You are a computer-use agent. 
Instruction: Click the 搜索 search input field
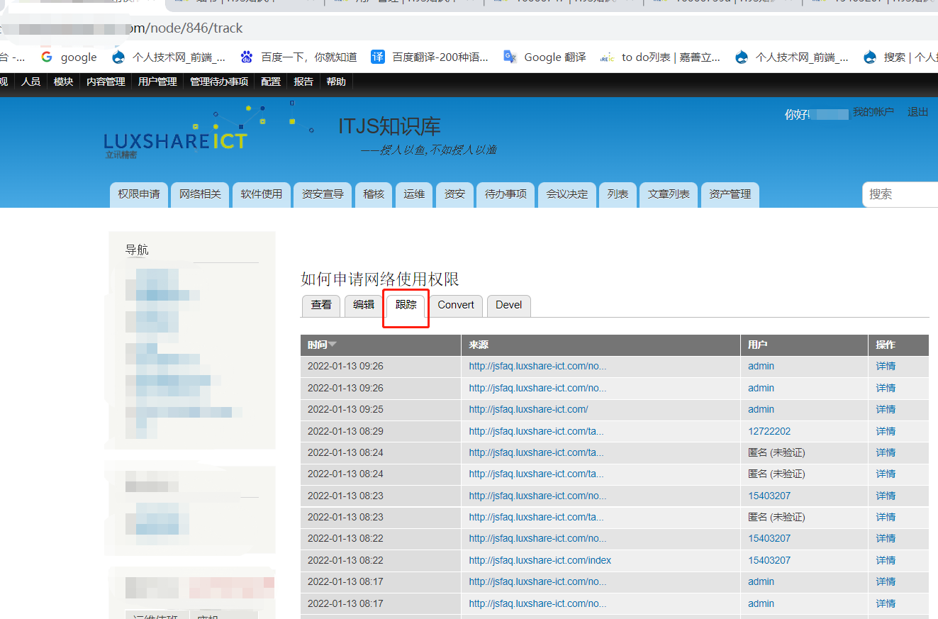[900, 194]
